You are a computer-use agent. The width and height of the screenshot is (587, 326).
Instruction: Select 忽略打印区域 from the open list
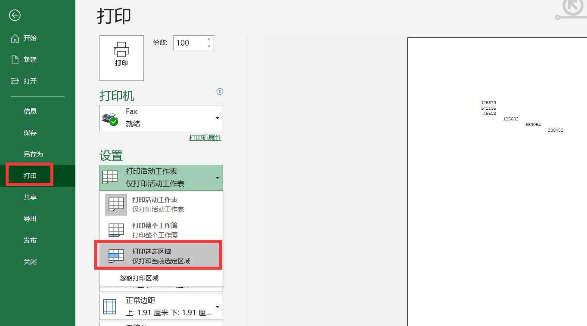(138, 277)
